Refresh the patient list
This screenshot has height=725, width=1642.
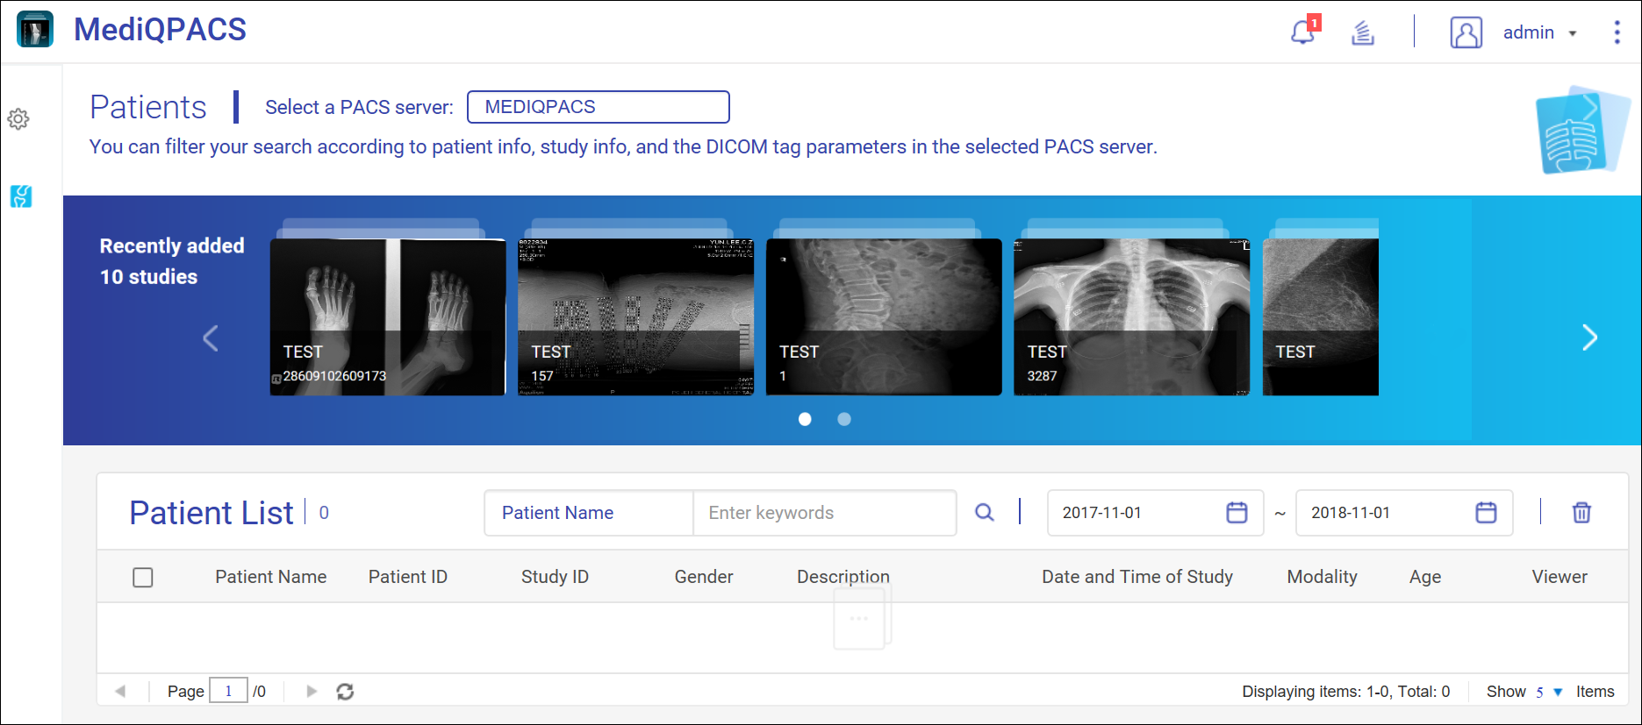tap(345, 692)
